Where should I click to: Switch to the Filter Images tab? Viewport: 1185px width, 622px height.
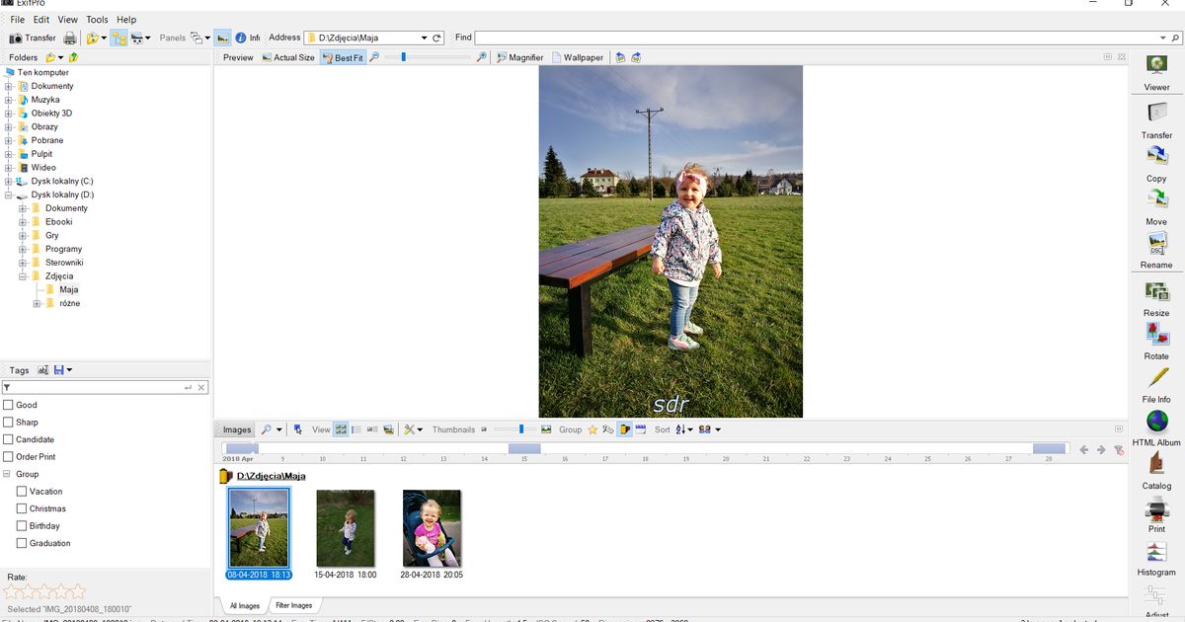coord(293,605)
